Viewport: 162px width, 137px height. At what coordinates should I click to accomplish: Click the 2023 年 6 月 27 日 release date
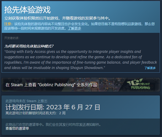coord(73,107)
